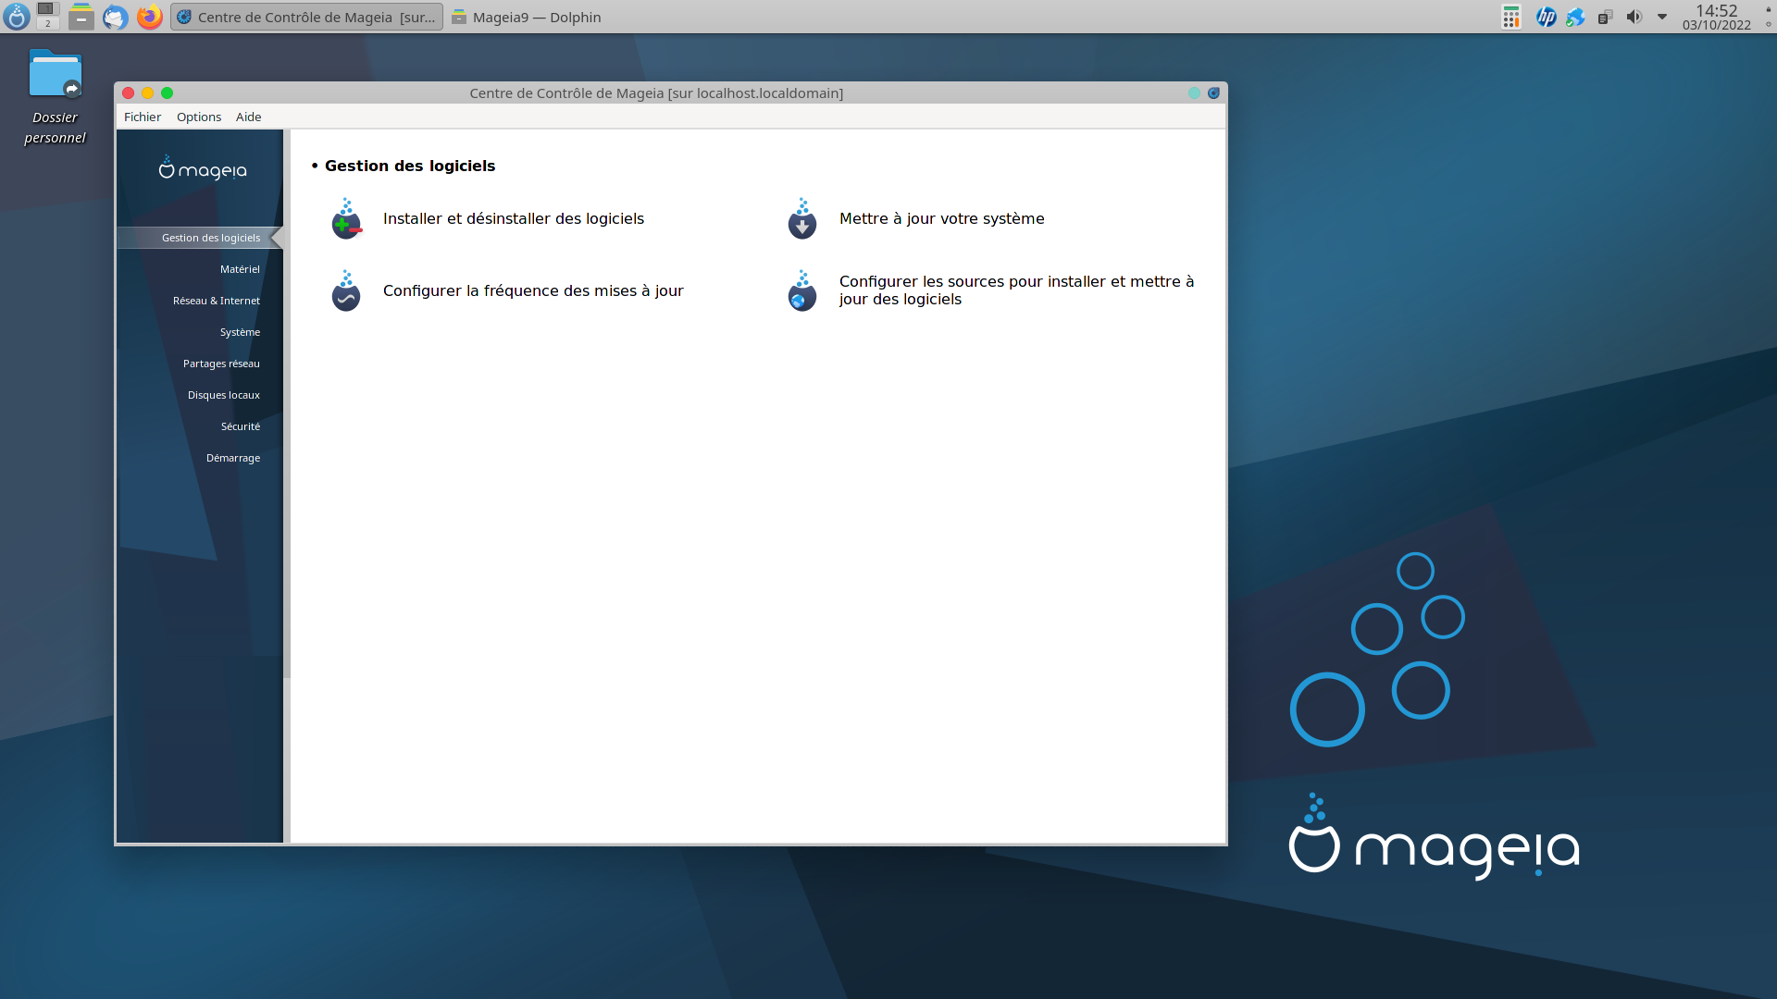1777x999 pixels.
Task: Open Configurer la fréquence des mises à jour
Action: click(x=533, y=291)
